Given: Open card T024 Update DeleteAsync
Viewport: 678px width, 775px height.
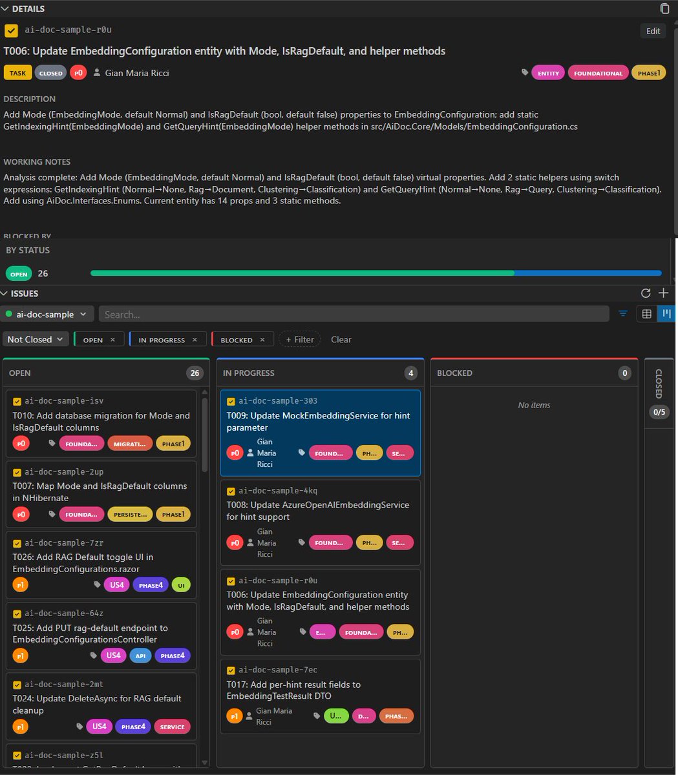Looking at the screenshot, I should click(x=101, y=706).
